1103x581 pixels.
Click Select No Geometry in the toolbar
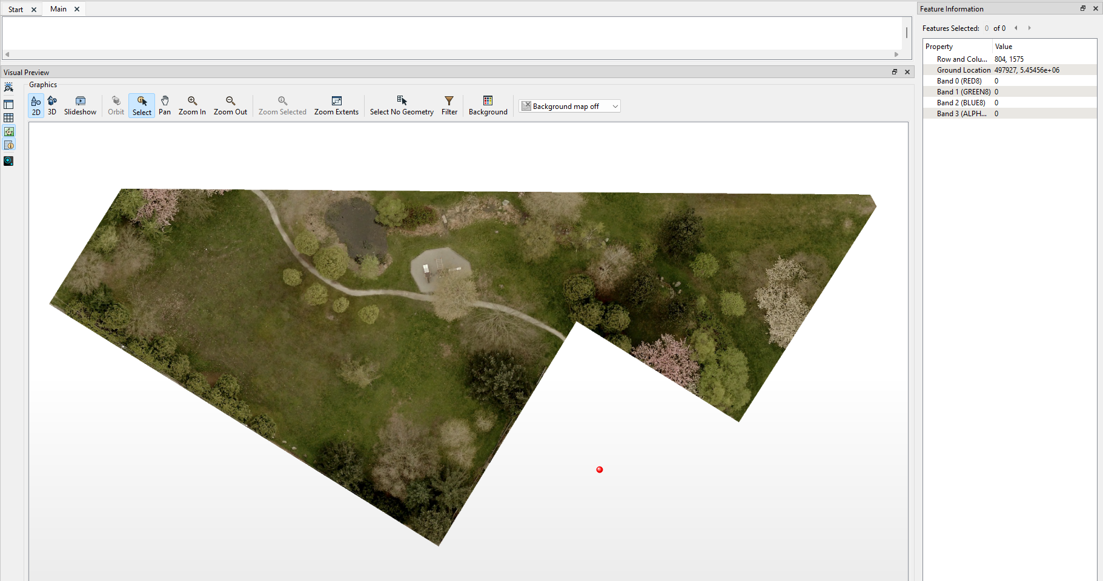401,105
